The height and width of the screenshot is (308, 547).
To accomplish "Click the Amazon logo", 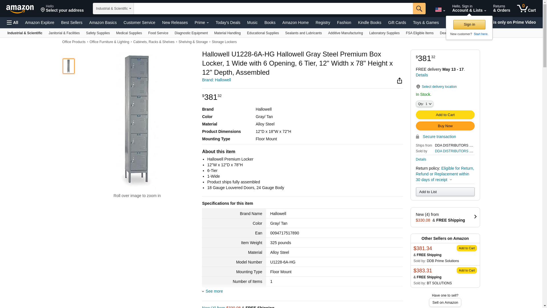I will [20, 9].
